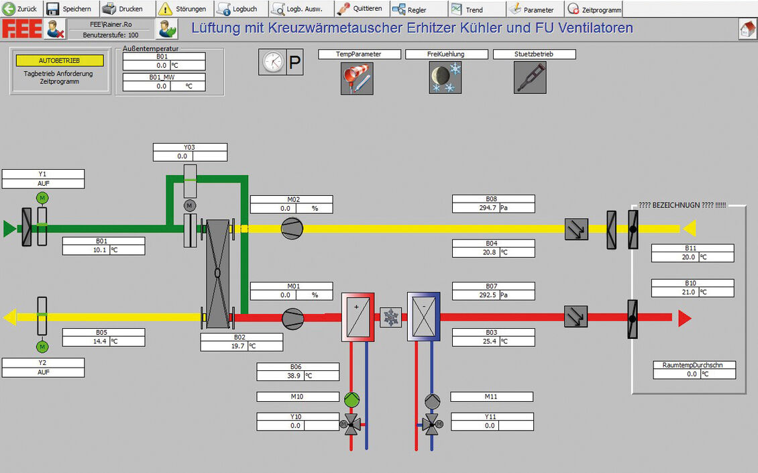758x473 pixels.
Task: Click the M01 supply fan symbol
Action: pyautogui.click(x=292, y=319)
